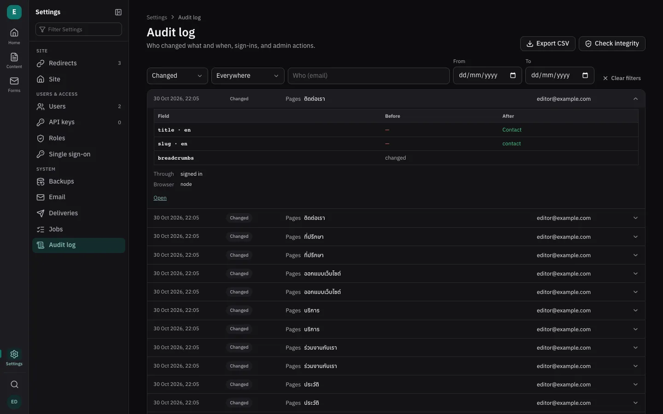Click the From date input field
The image size is (663, 414).
pyautogui.click(x=488, y=75)
